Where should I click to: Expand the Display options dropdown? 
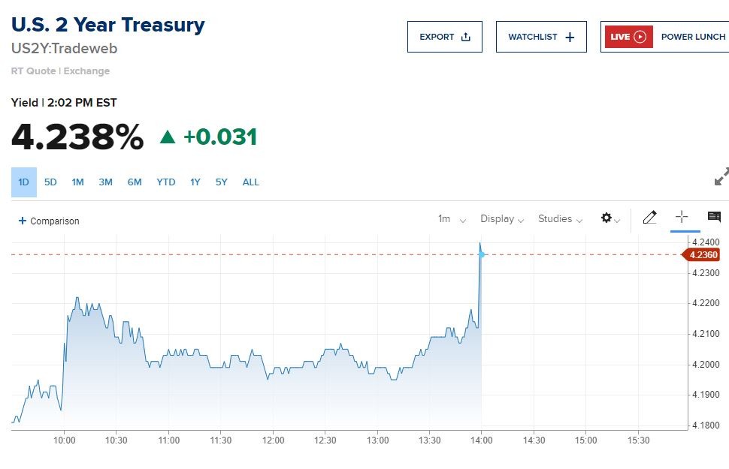click(502, 219)
